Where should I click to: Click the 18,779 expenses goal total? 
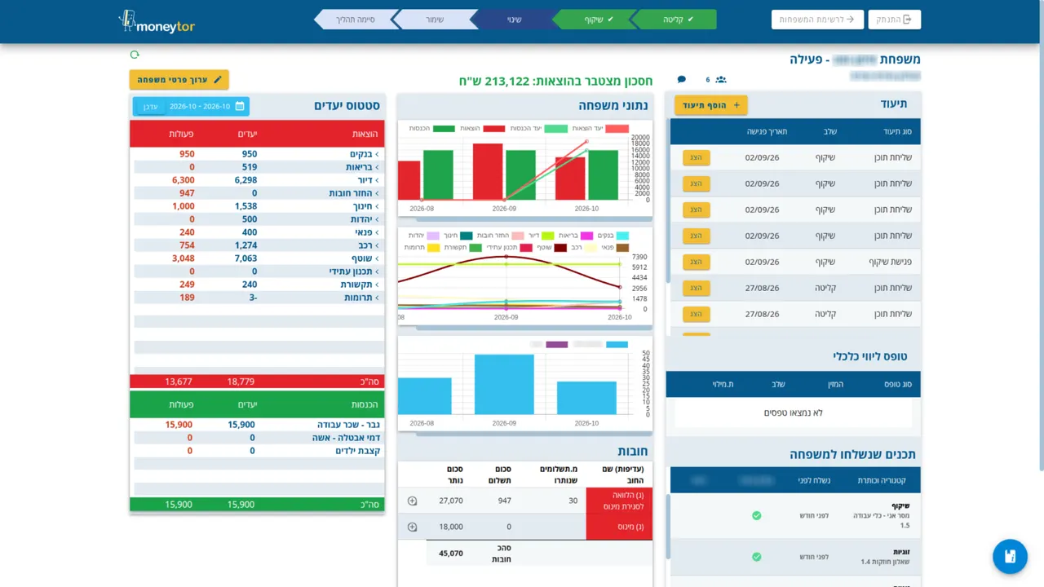click(241, 382)
